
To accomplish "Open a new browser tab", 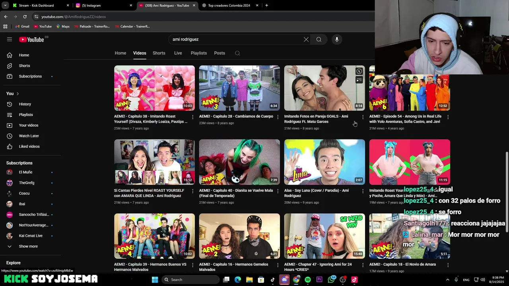I will tap(266, 6).
